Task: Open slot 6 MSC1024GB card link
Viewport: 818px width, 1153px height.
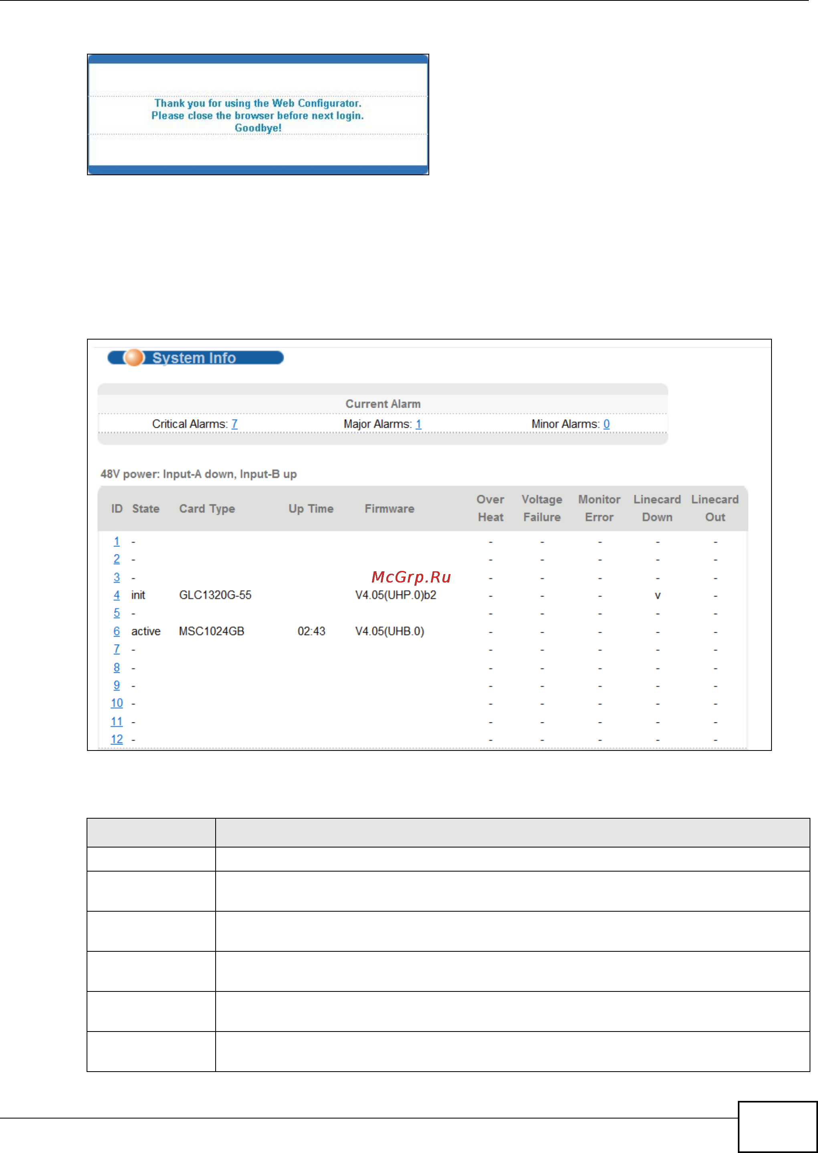Action: (x=116, y=631)
